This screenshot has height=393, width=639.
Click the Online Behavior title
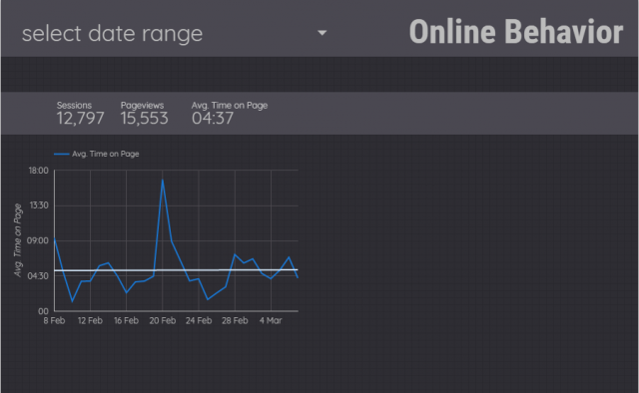point(516,32)
